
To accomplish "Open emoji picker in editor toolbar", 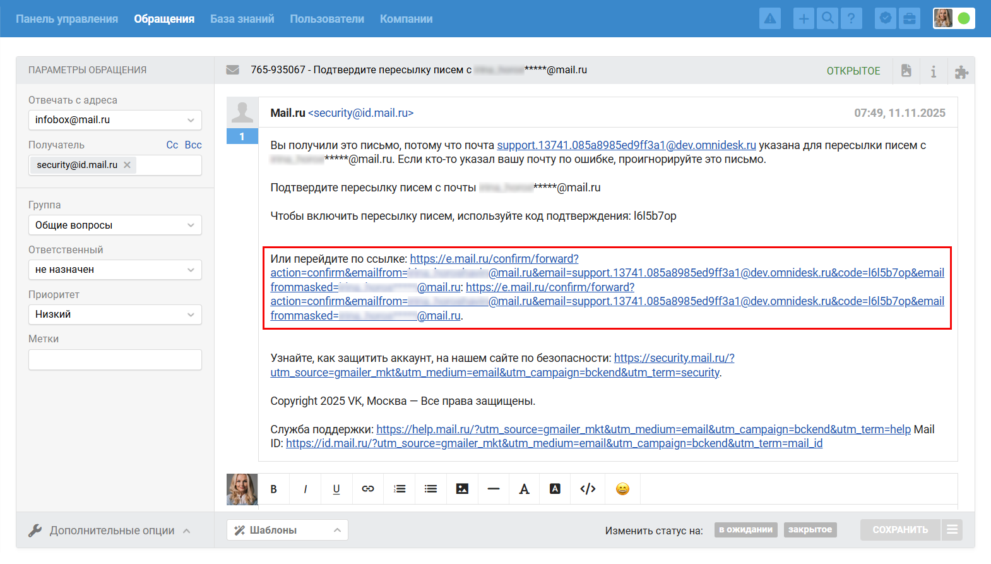I will tap(622, 489).
